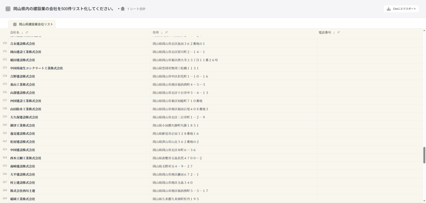
Task: Pin the 住所 column
Action: [166, 32]
